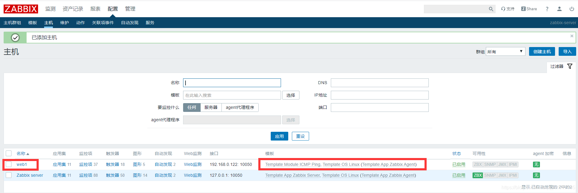Toggle the 过滤器 filter funnel icon
Image resolution: width=578 pixels, height=193 pixels.
click(x=570, y=66)
